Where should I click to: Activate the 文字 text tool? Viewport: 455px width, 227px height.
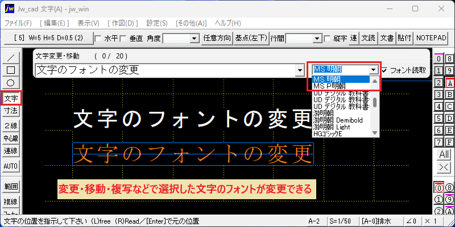click(11, 98)
